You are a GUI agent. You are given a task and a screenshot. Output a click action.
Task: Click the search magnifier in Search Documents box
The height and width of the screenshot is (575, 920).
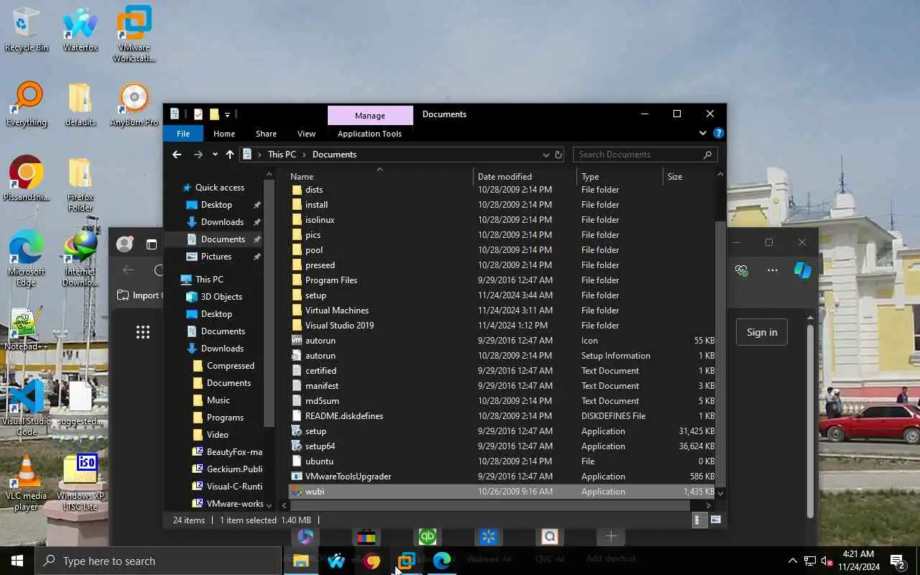point(707,155)
